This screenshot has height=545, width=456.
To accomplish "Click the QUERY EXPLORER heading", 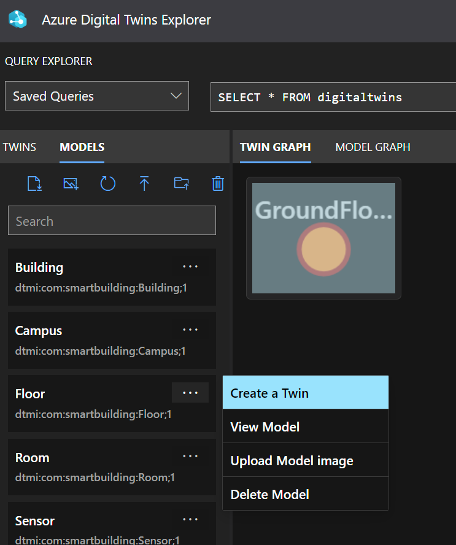I will (48, 61).
